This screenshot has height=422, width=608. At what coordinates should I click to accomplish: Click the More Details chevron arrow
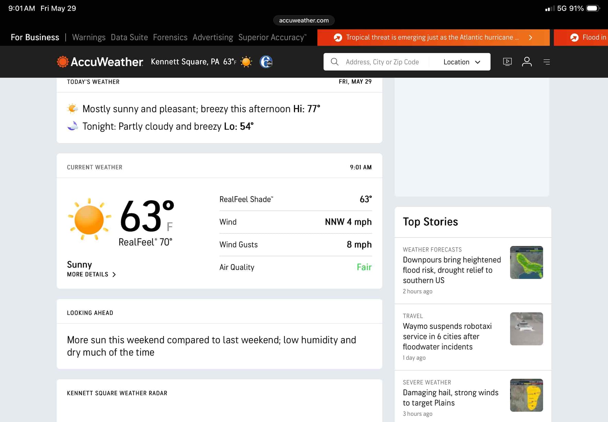coord(114,274)
